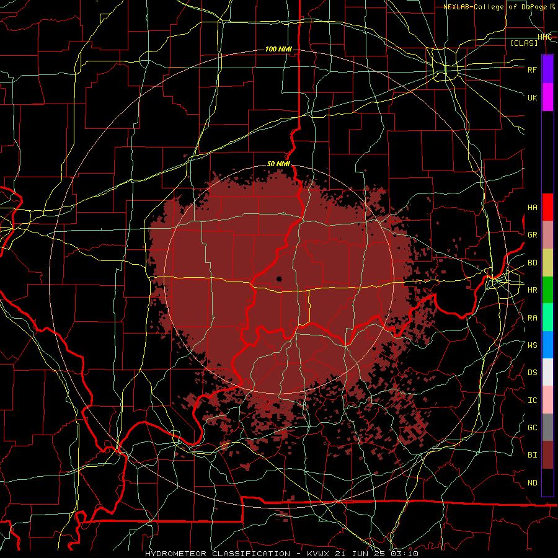558x558 pixels.
Task: Click the WS blue legend swatch
Action: pyautogui.click(x=547, y=345)
